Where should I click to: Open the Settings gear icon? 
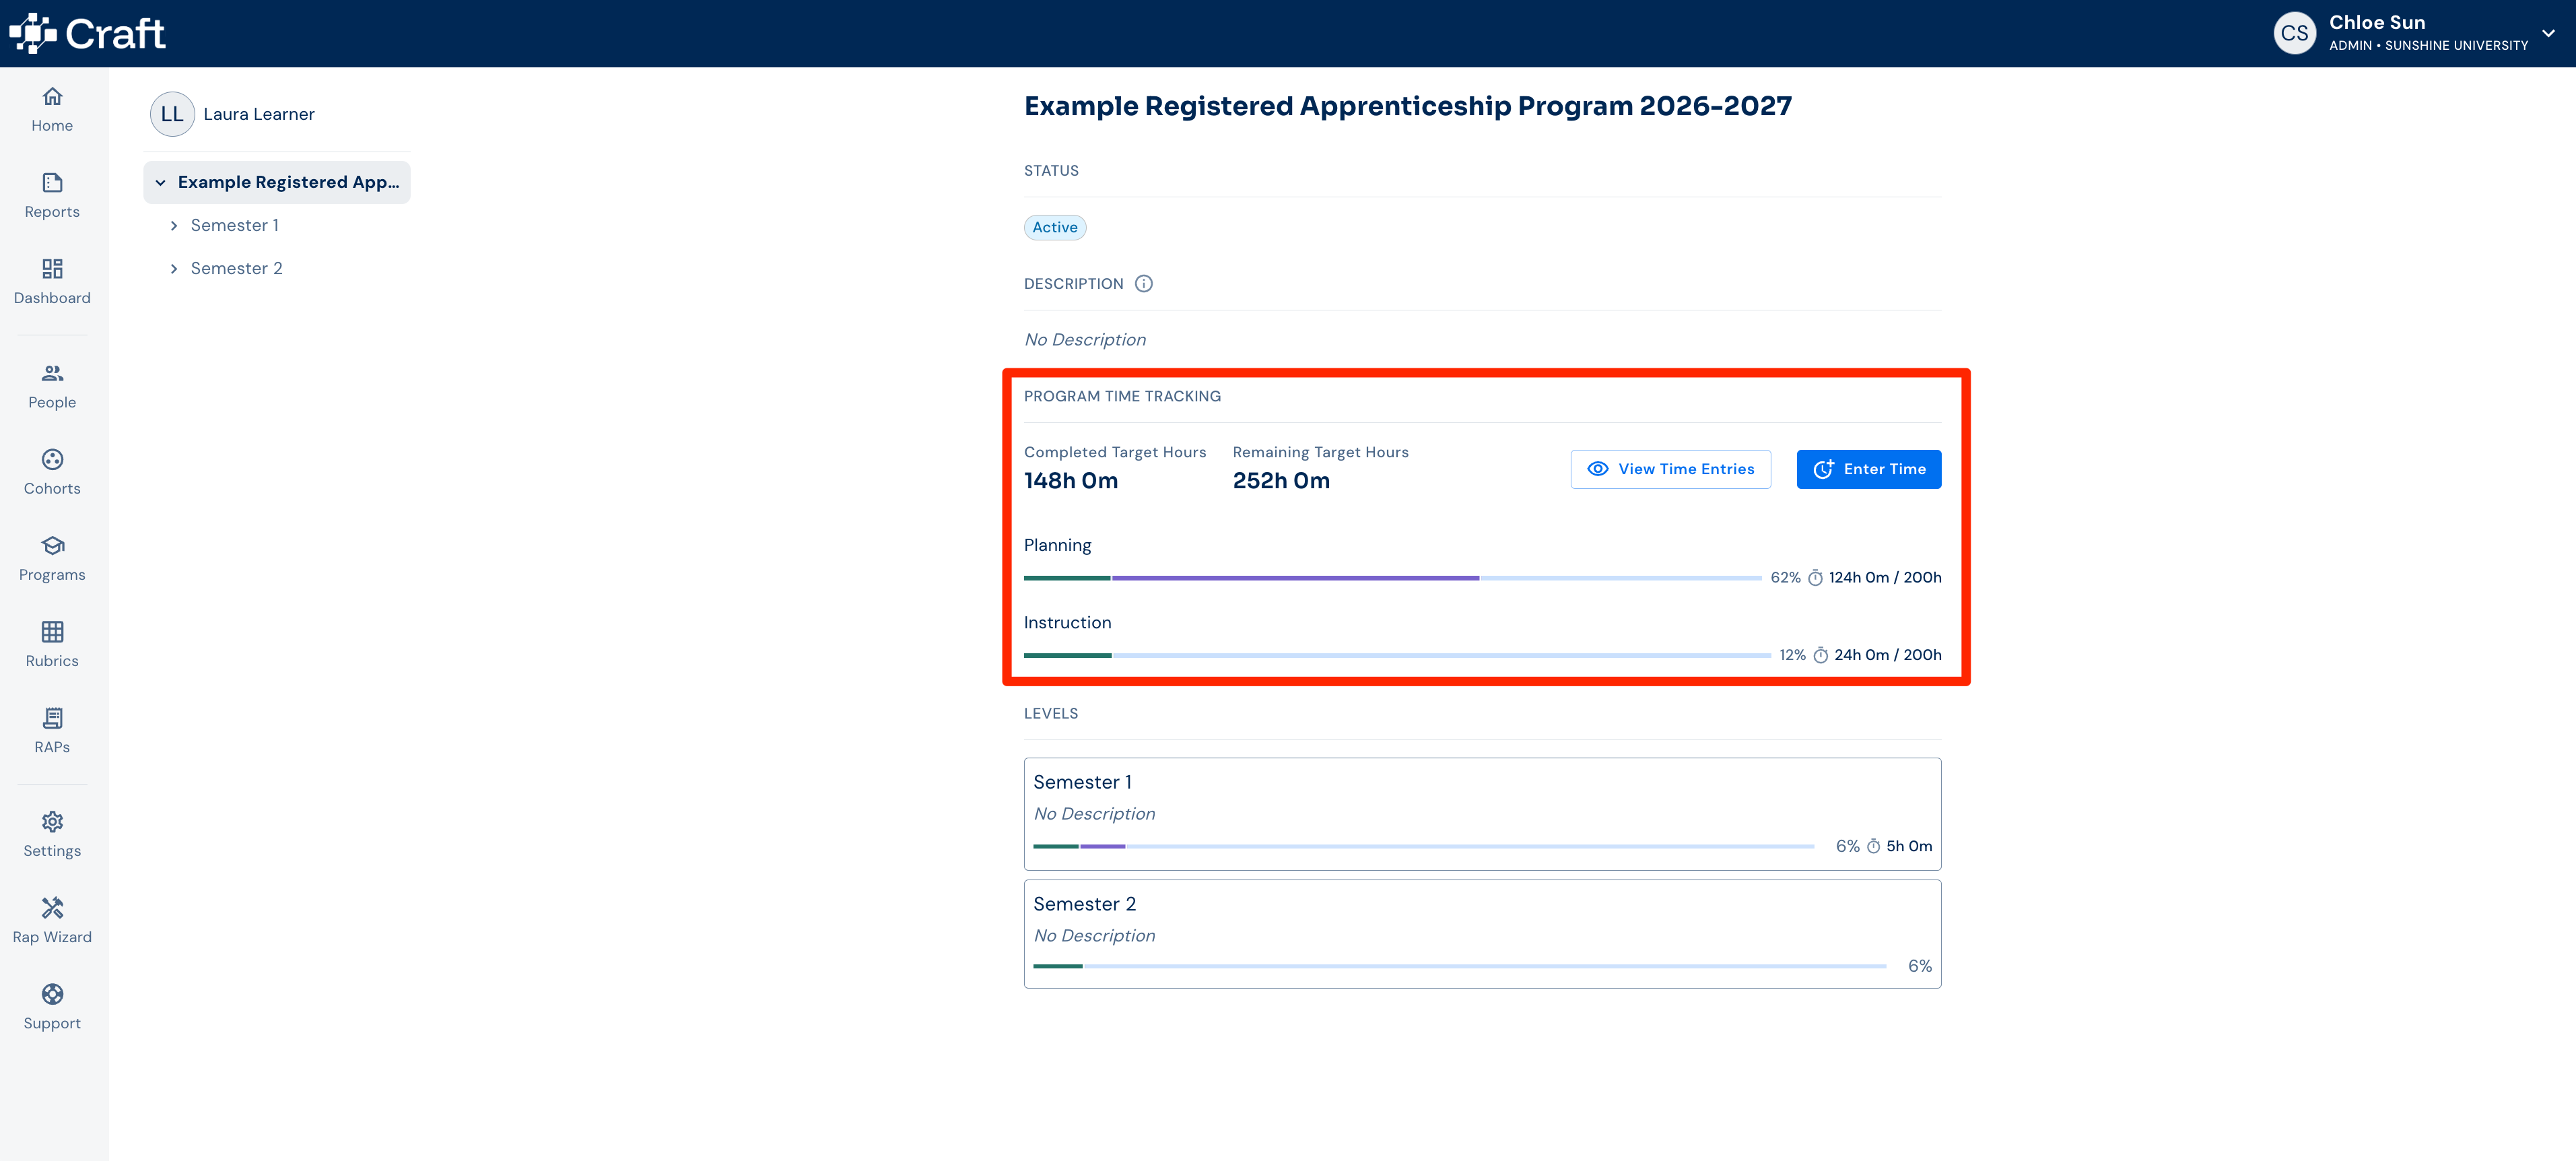(x=52, y=822)
